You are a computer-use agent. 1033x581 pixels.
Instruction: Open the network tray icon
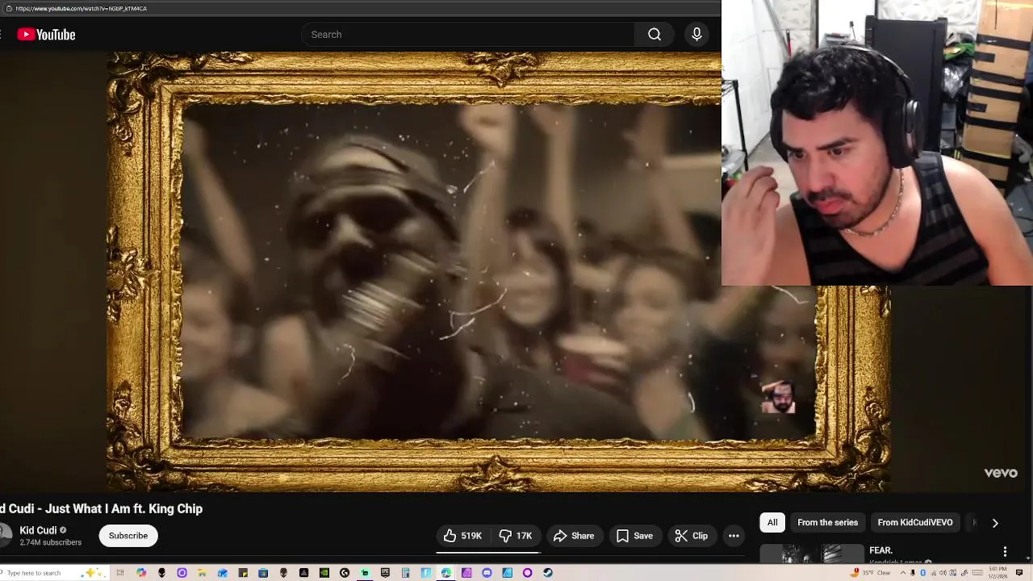click(x=934, y=573)
